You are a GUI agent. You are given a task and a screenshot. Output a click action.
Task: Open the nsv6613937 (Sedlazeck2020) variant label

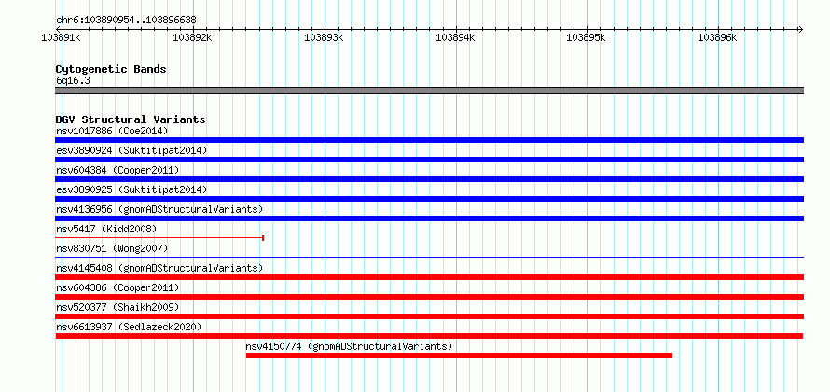[x=129, y=327]
